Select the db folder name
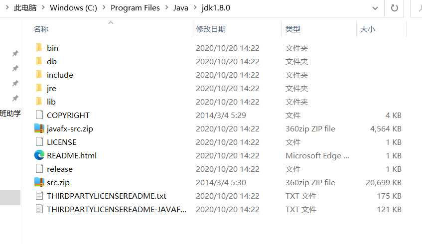422x244 pixels. click(x=52, y=61)
